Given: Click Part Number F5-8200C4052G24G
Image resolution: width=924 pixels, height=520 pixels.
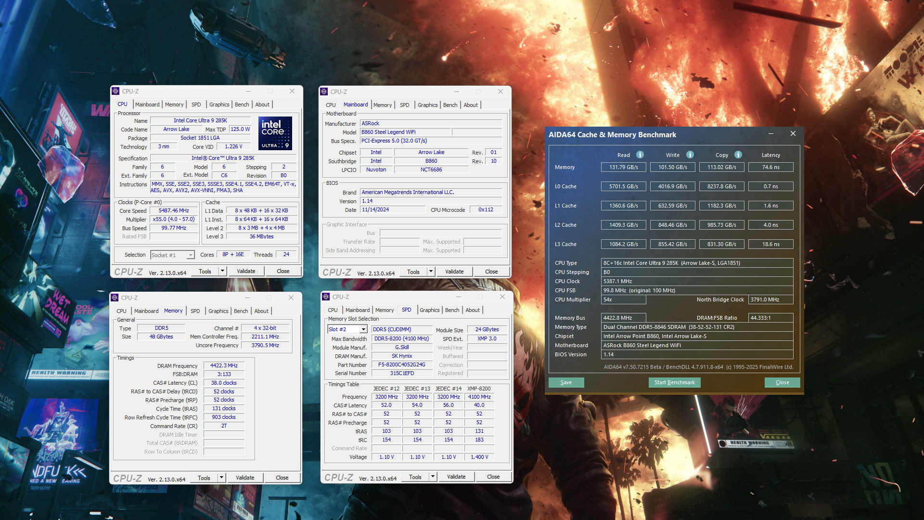Looking at the screenshot, I should pyautogui.click(x=402, y=364).
